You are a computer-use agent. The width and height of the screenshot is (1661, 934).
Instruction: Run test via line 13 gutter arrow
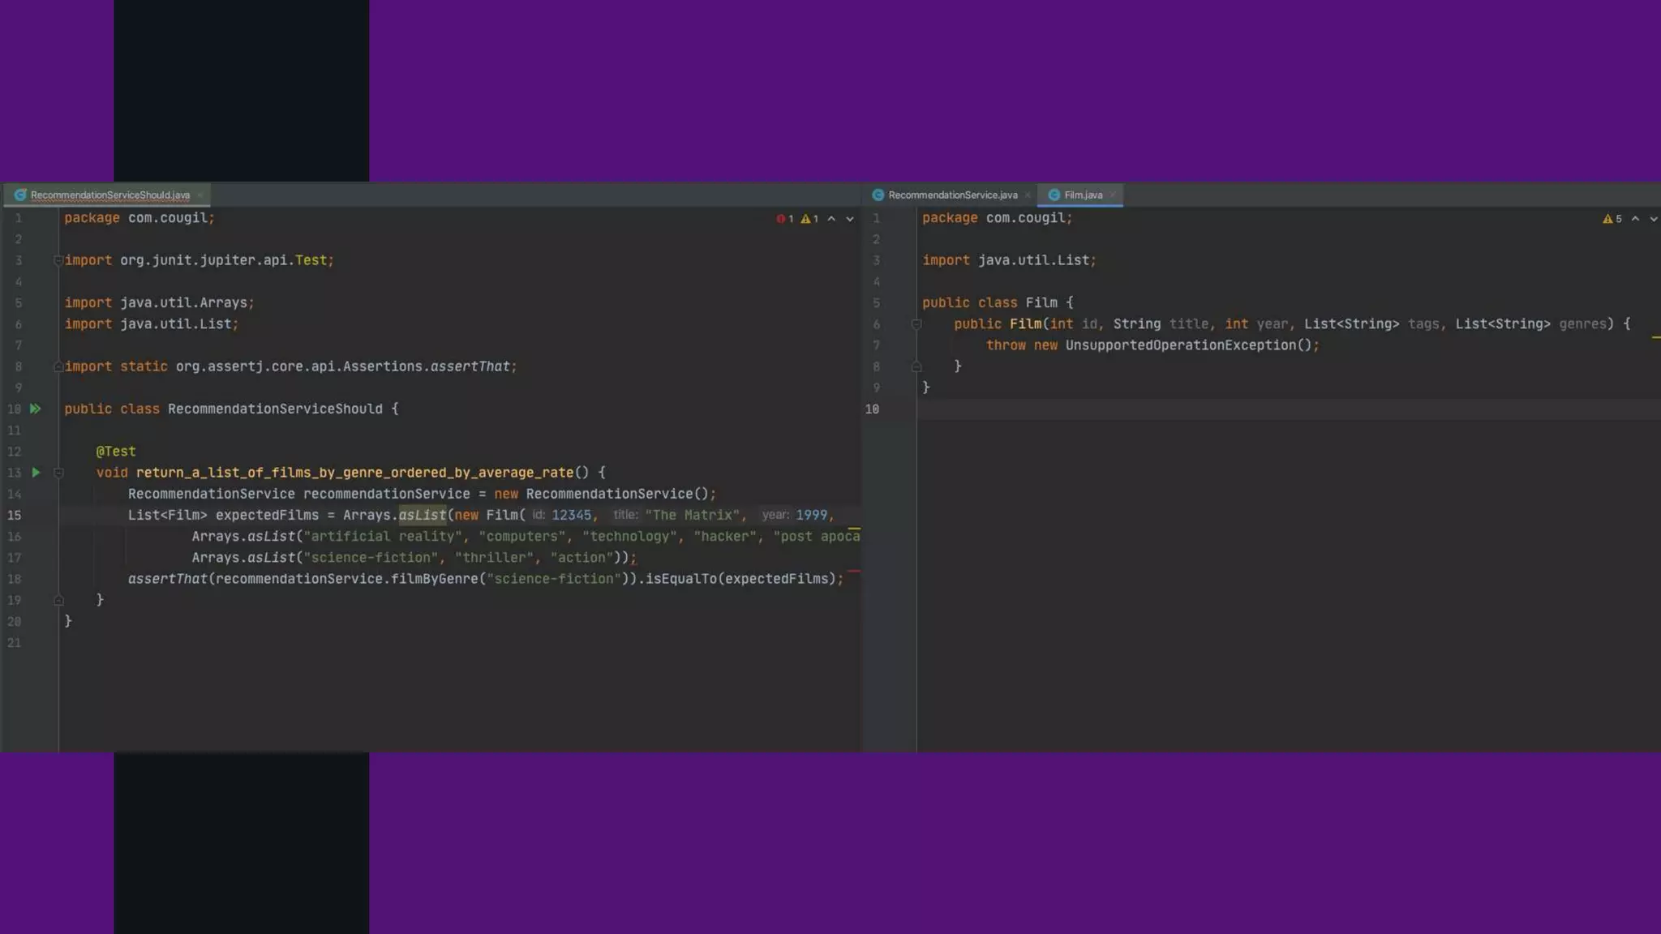click(x=36, y=472)
